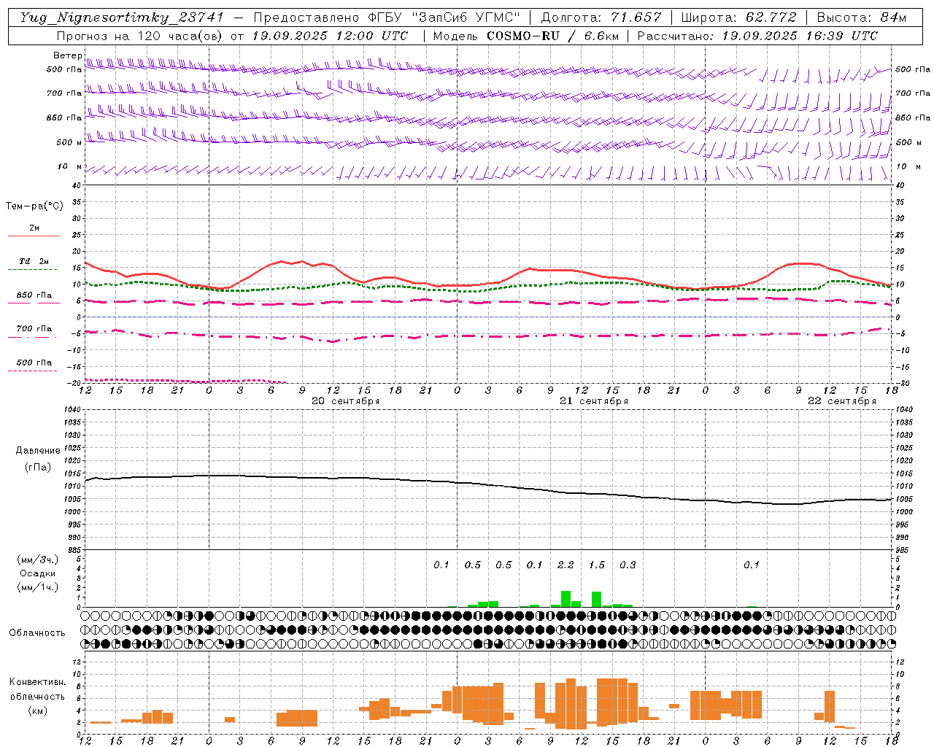Click the Долгота: 71.657 value
934x747 pixels.
601,18
